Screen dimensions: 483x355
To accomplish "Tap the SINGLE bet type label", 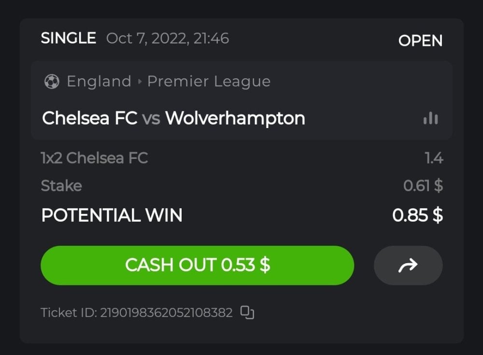I will coord(69,39).
